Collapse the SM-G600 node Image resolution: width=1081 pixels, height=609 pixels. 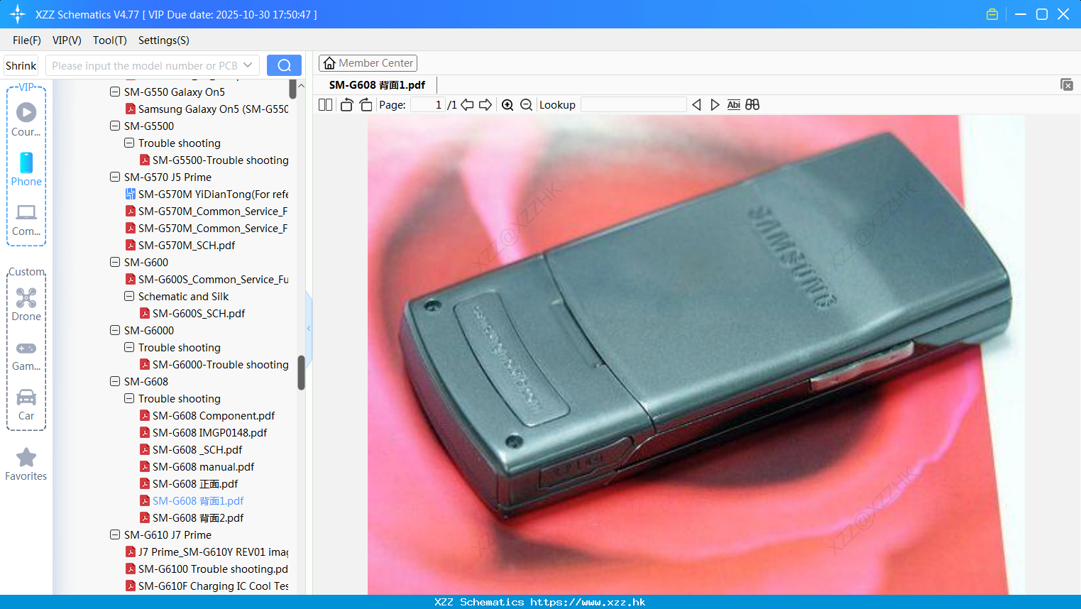pyautogui.click(x=115, y=263)
